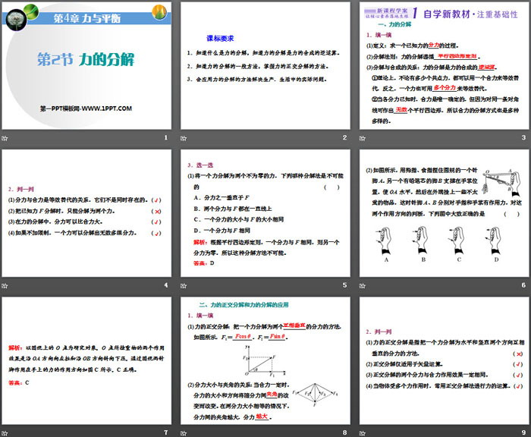Image resolution: width=531 pixels, height=437 pixels.
Task: Click the F1–F2 axis diagram on slide 8
Action: click(x=264, y=360)
